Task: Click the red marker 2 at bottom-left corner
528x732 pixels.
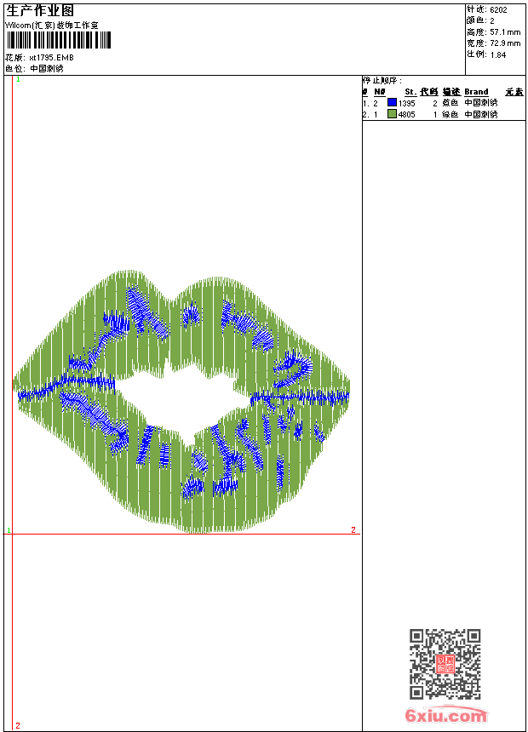Action: click(17, 725)
